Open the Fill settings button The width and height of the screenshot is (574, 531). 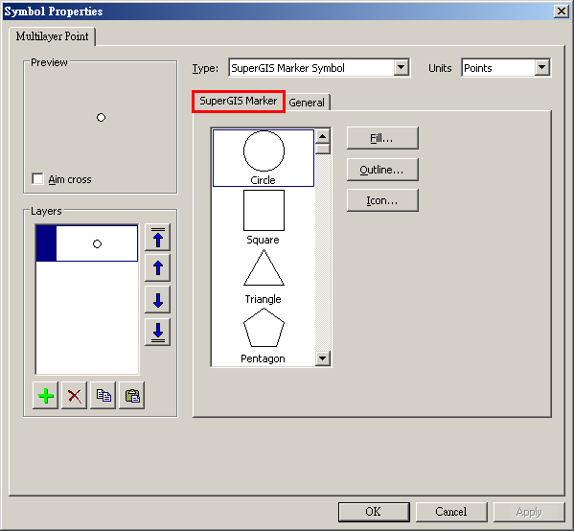click(382, 138)
